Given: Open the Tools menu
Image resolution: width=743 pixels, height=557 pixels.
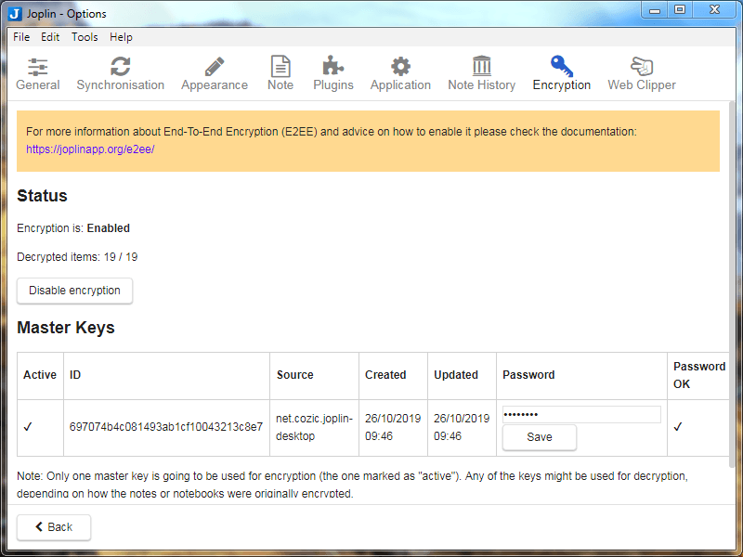Looking at the screenshot, I should tap(85, 37).
